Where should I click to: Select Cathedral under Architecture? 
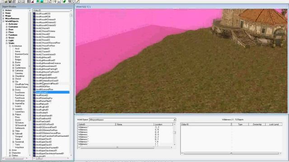[19, 71]
